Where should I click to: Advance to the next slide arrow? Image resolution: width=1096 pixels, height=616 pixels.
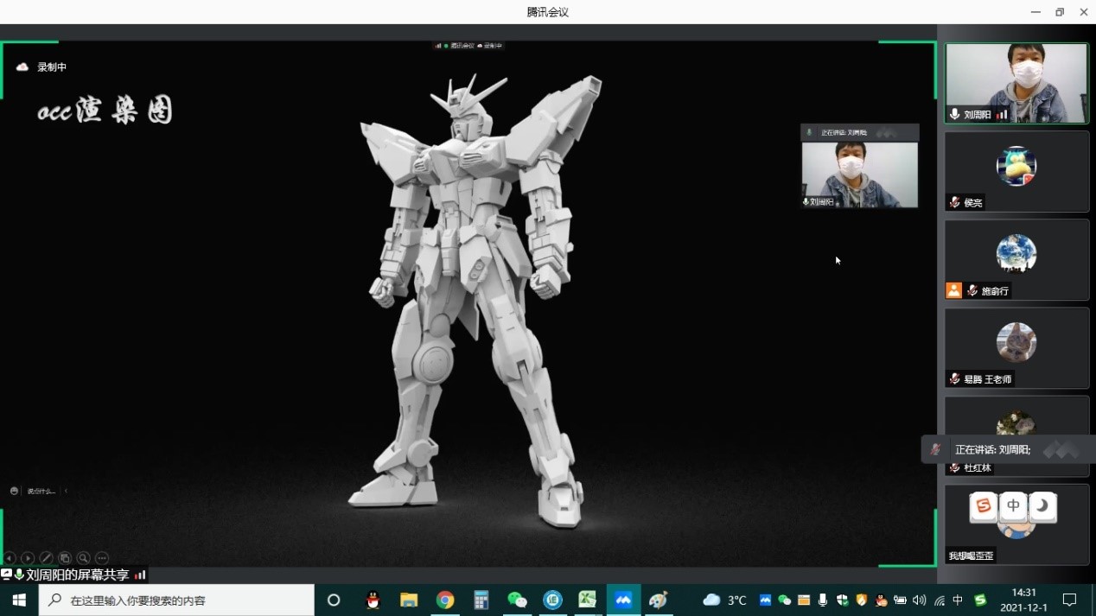click(x=28, y=558)
